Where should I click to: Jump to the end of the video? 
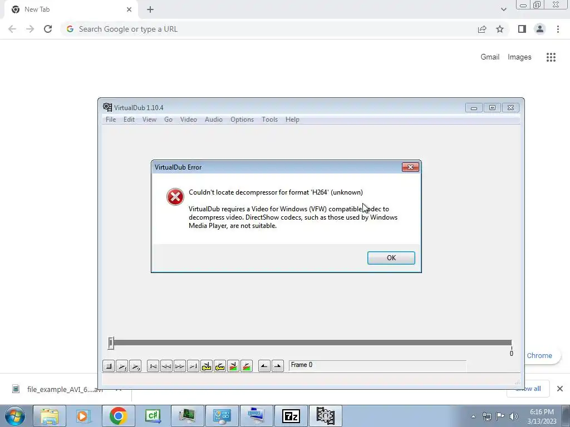[193, 366]
